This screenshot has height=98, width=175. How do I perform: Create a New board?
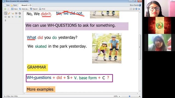[x=7, y=5]
